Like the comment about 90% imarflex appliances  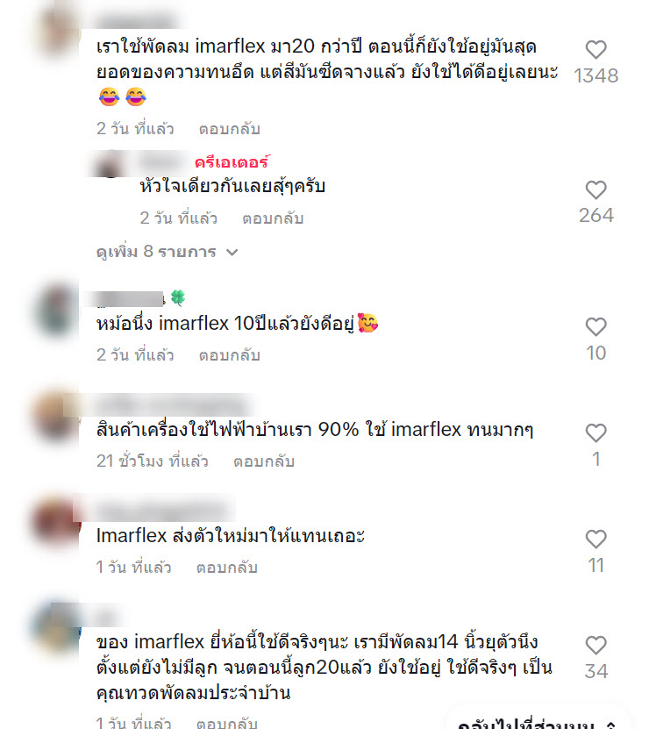tap(596, 432)
